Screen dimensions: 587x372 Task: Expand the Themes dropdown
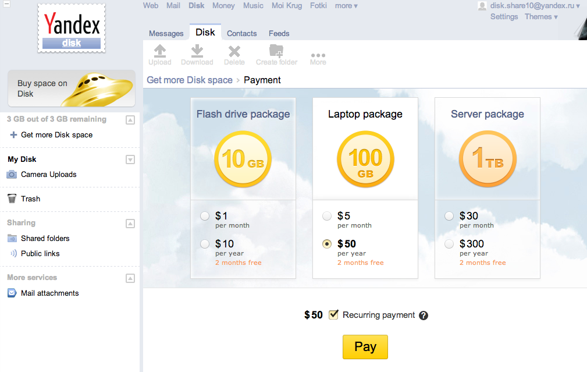(541, 17)
